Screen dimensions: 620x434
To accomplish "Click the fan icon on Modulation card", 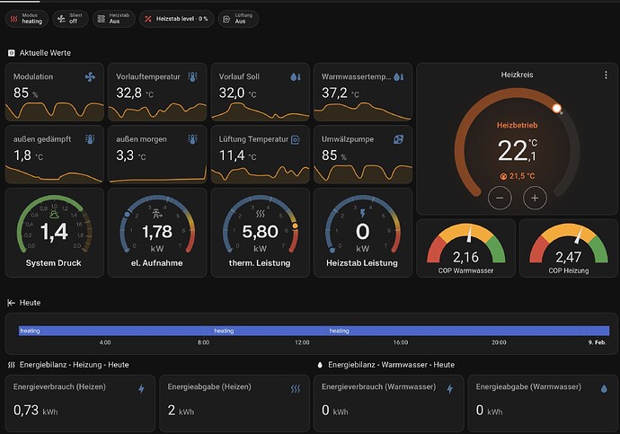I will [90, 76].
